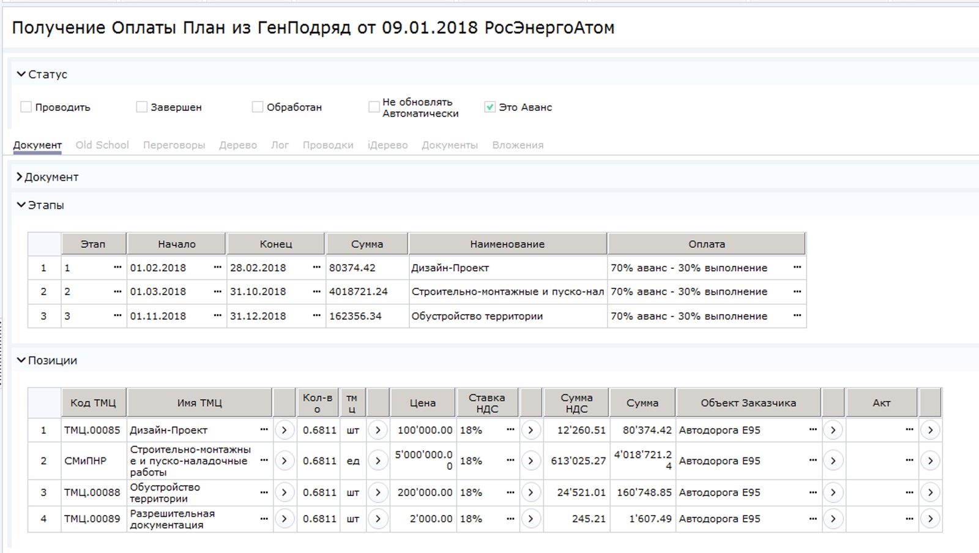Viewport: 979px width, 553px height.
Task: Open the Проводки tab
Action: point(328,145)
